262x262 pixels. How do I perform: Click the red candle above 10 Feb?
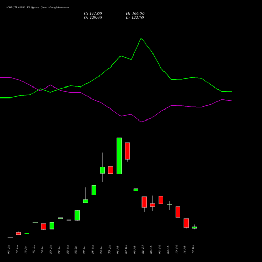(x=178, y=212)
